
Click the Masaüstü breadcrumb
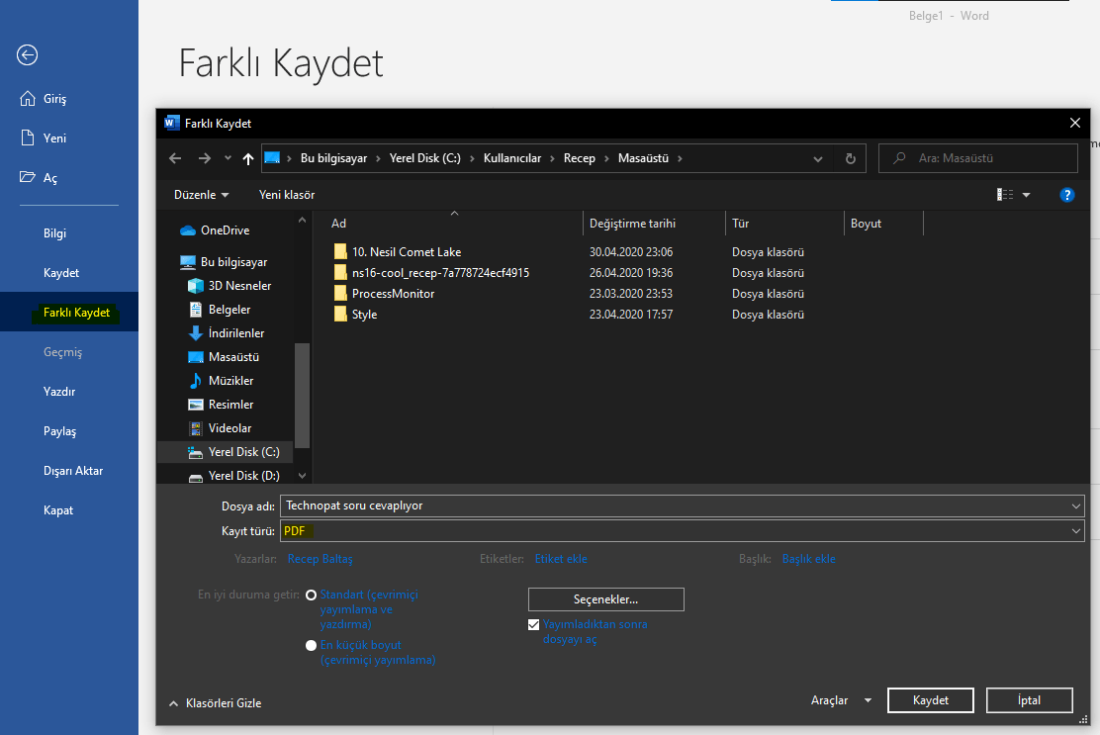pyautogui.click(x=643, y=158)
